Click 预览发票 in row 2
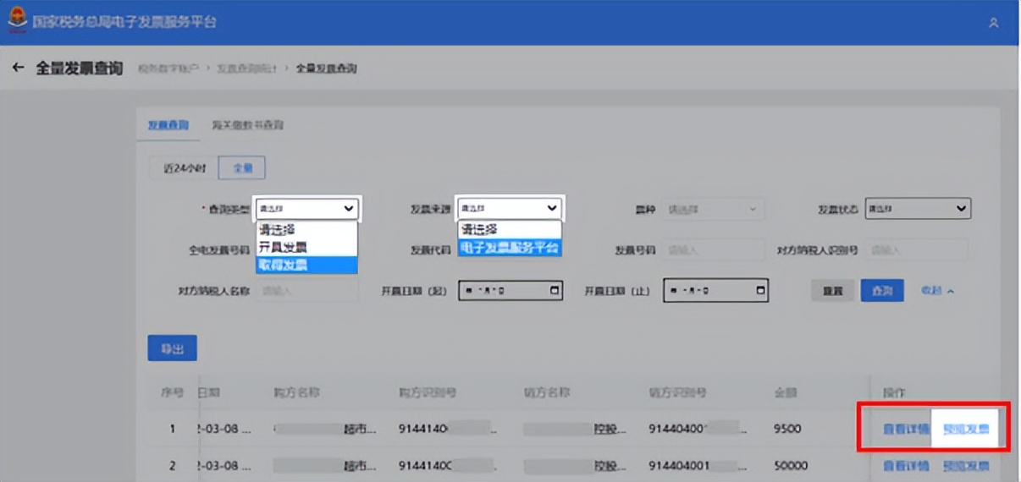This screenshot has width=1021, height=482. pos(966,465)
